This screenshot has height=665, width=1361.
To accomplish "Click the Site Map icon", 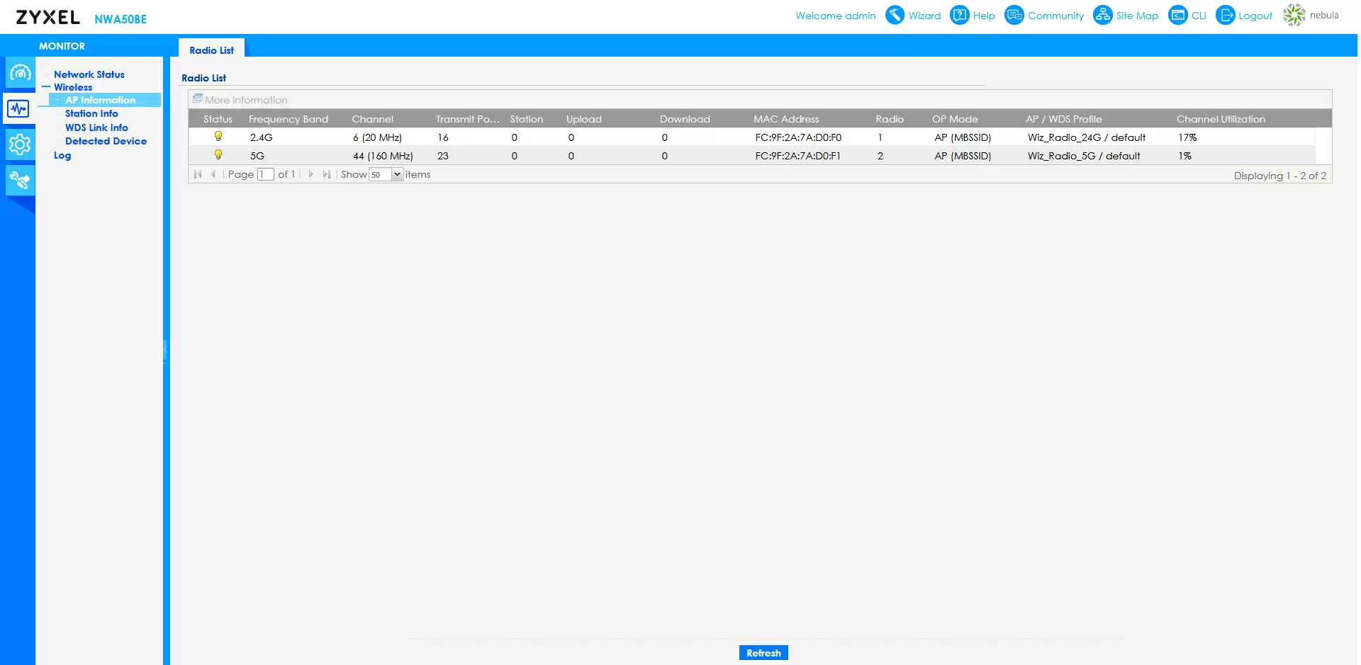I will [1102, 15].
